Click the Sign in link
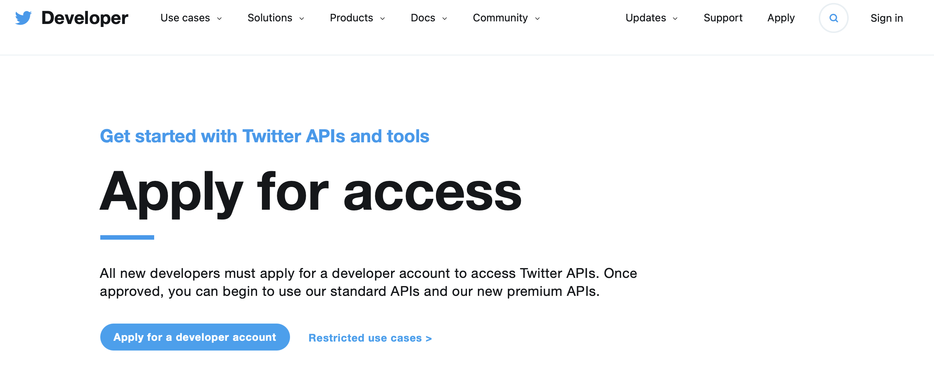 click(x=886, y=18)
